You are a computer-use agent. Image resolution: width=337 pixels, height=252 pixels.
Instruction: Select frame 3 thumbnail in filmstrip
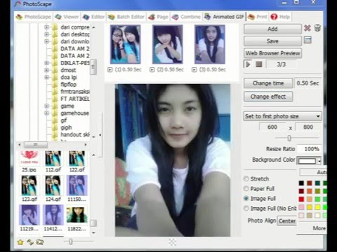click(210, 44)
